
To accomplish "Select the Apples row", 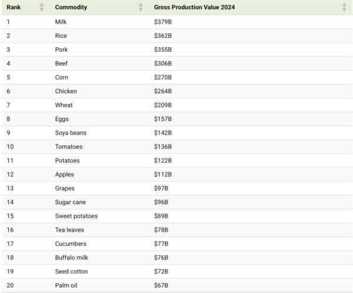I will 177,175.
